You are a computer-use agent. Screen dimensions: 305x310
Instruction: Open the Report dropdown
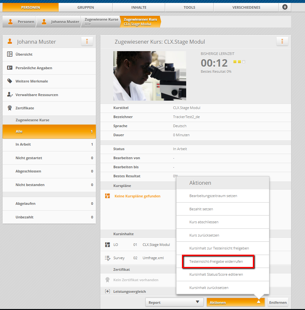pos(174,302)
